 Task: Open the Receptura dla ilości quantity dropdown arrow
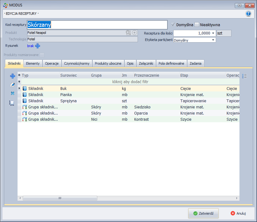(213, 33)
